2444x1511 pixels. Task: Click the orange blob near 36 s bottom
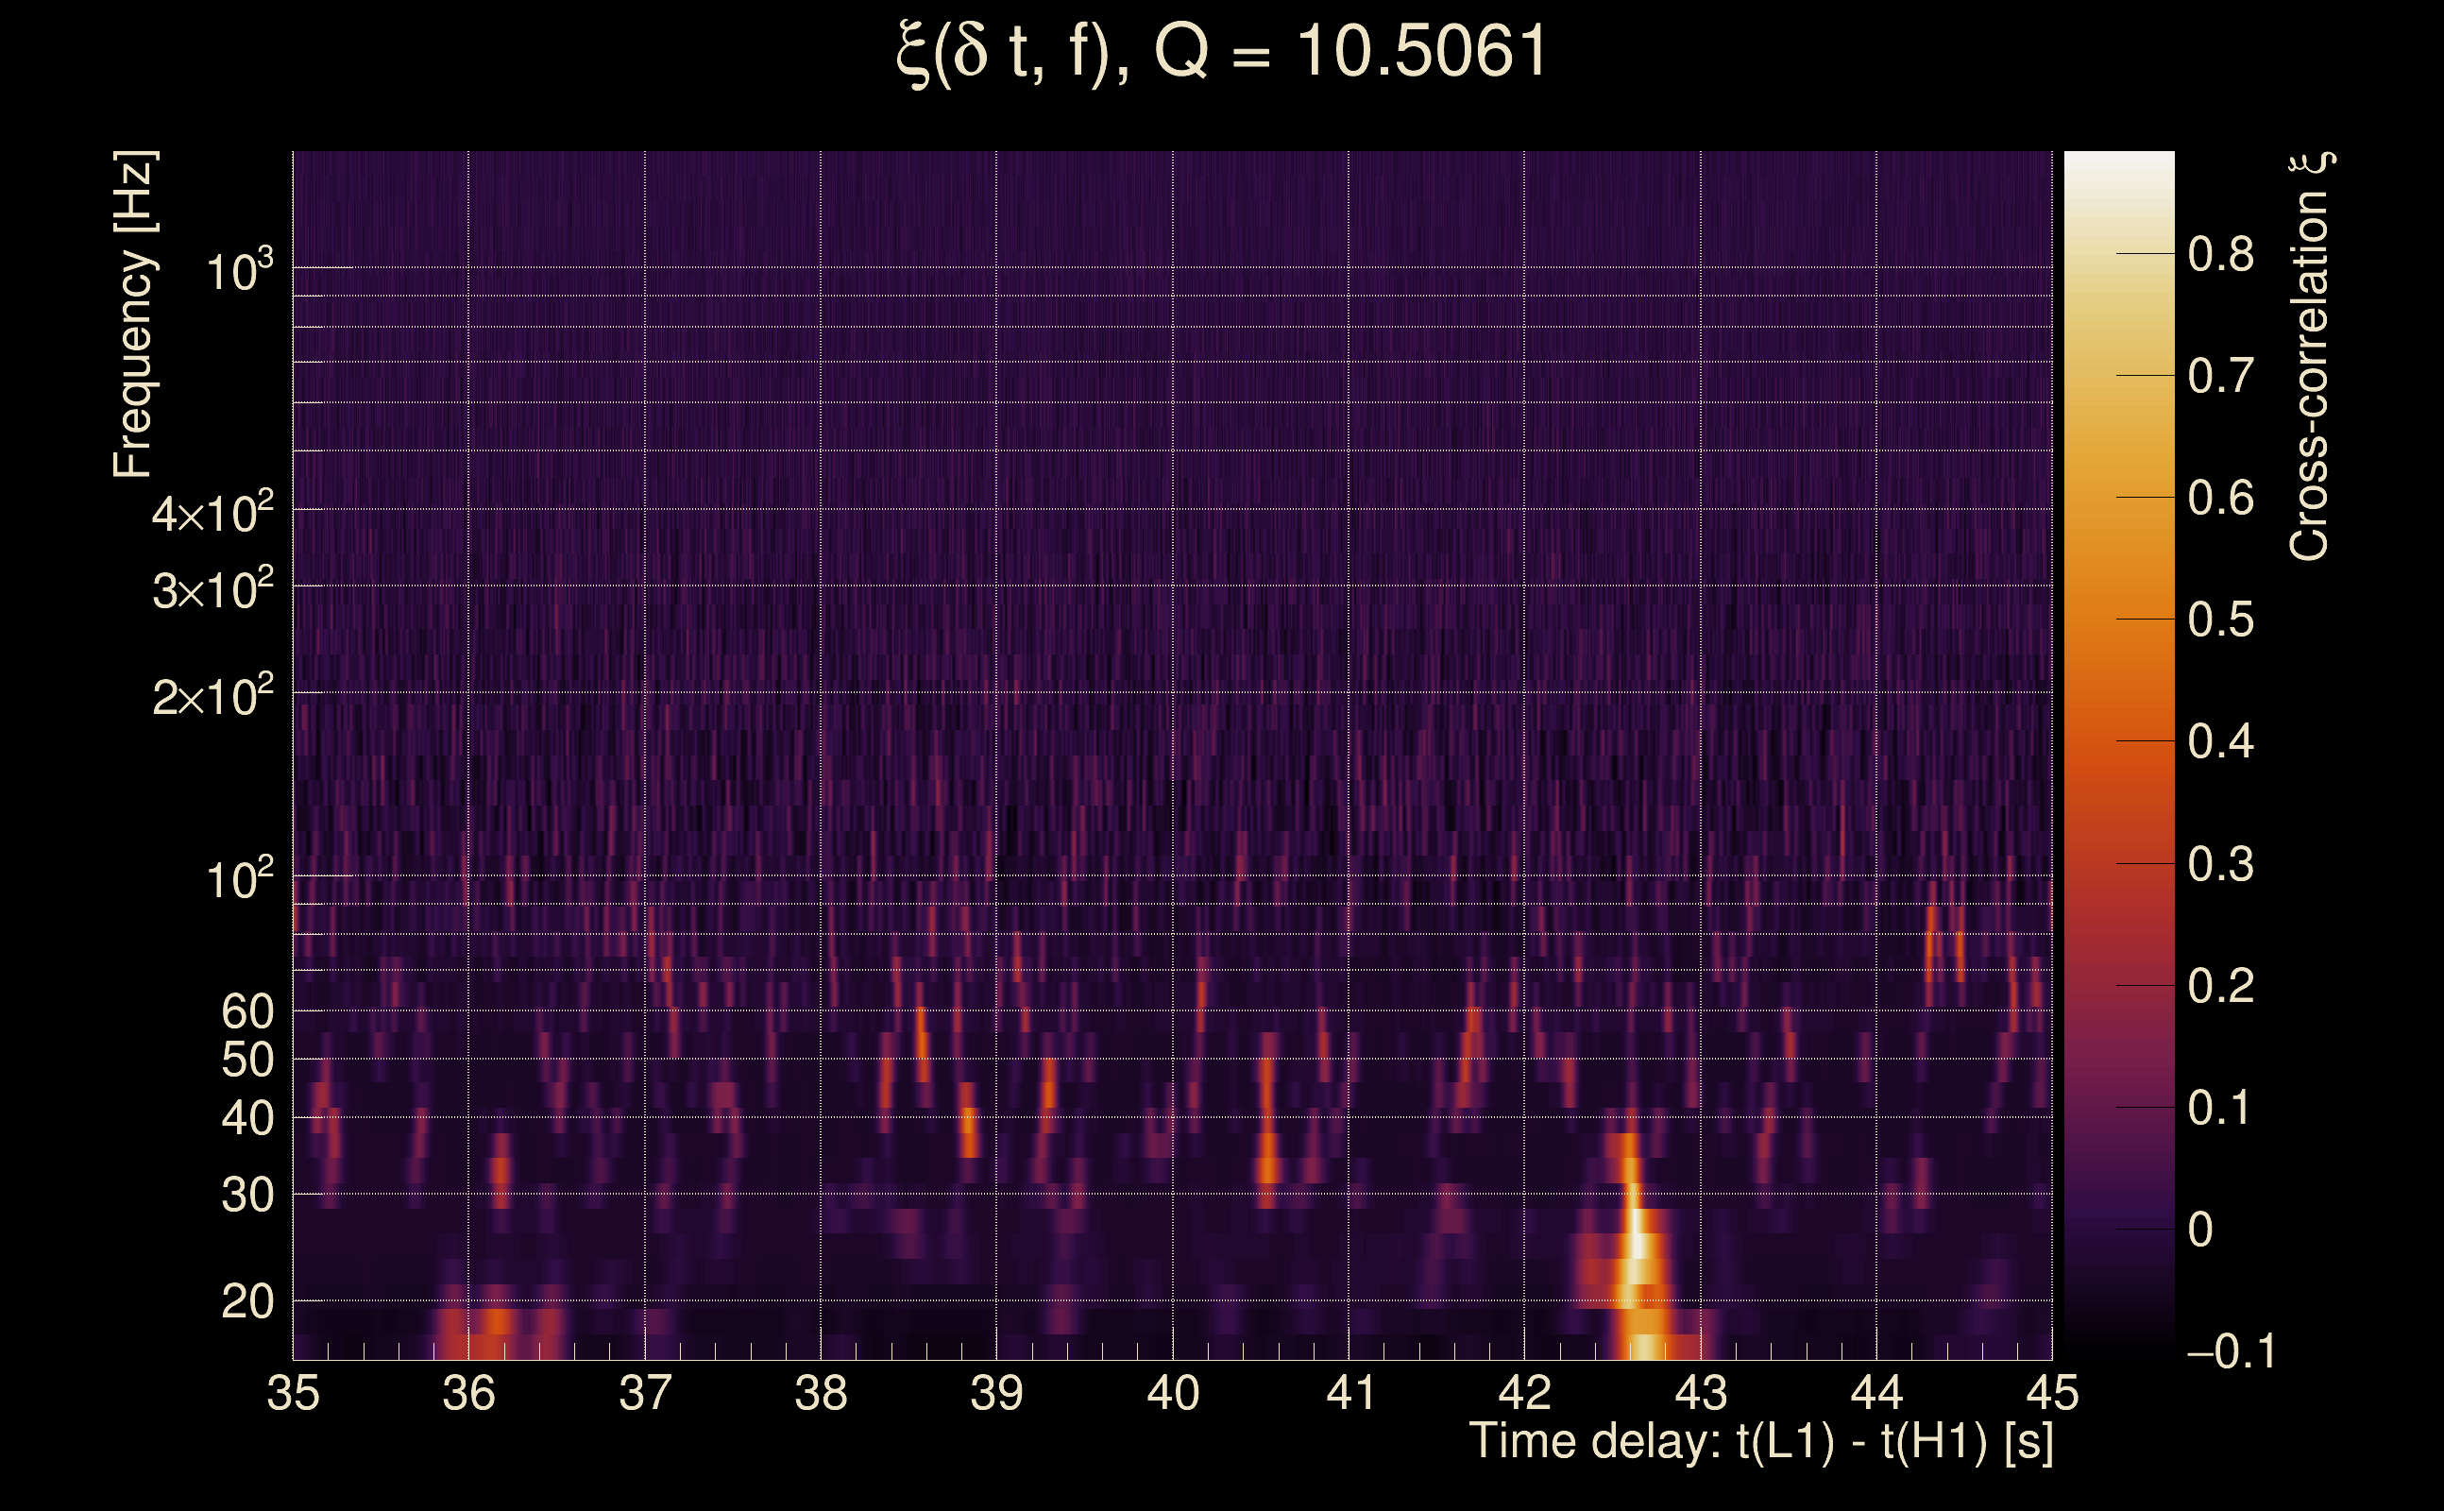coord(497,1322)
